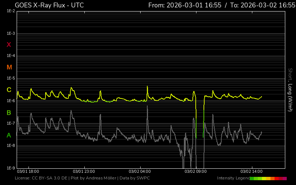Click the GOES X-Ray Flux - UTC title
This screenshot has width=296, height=185.
point(49,5)
